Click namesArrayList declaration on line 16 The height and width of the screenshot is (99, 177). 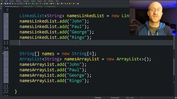(x=82, y=59)
